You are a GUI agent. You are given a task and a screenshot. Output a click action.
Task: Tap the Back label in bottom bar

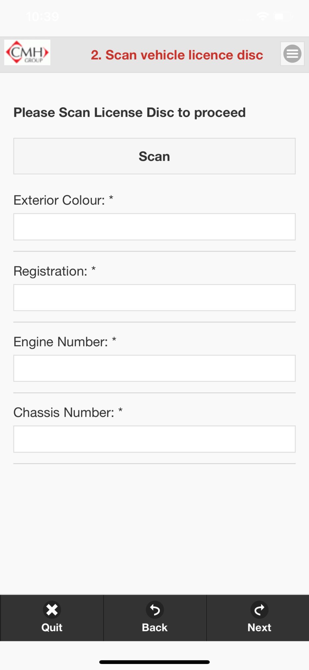154,627
